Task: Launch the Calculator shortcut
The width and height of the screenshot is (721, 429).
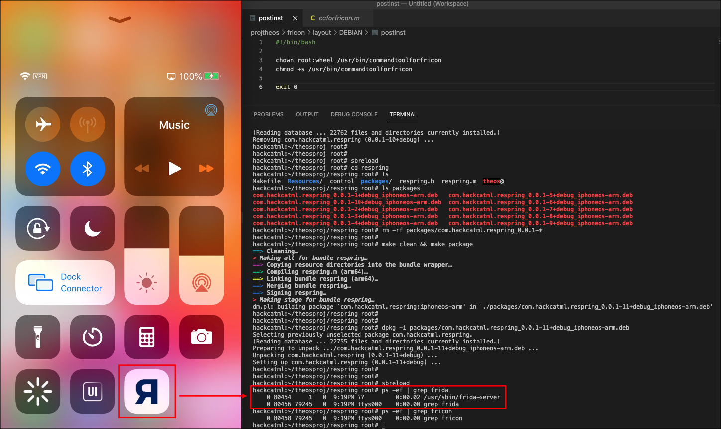Action: [147, 337]
